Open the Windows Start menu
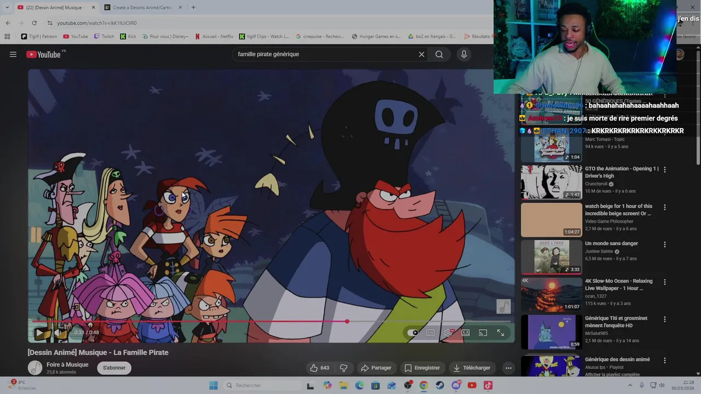701x394 pixels. [x=213, y=385]
